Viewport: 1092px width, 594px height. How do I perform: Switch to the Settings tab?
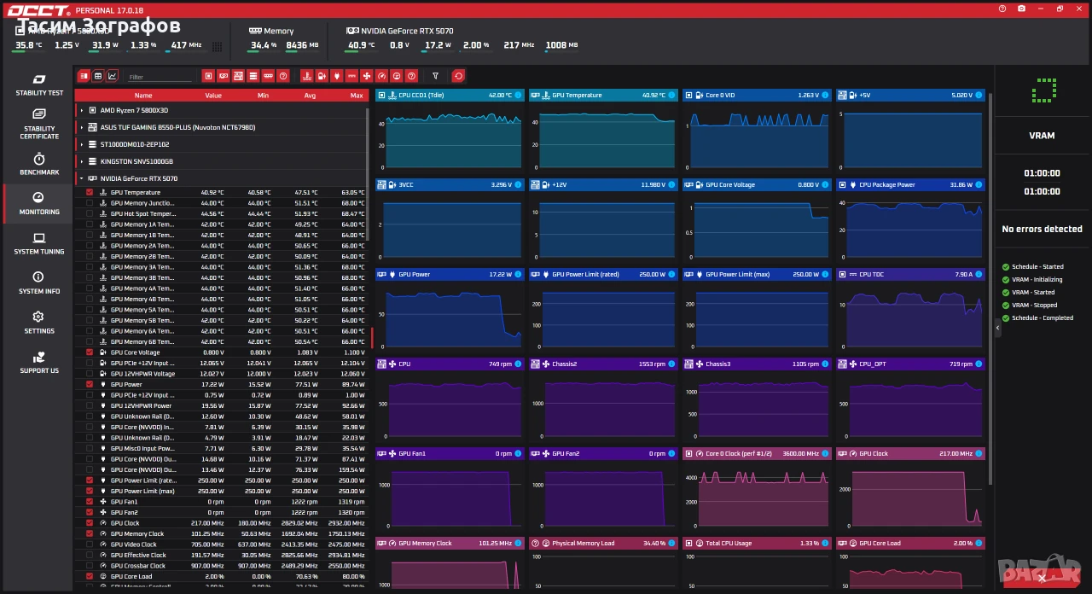pos(39,323)
